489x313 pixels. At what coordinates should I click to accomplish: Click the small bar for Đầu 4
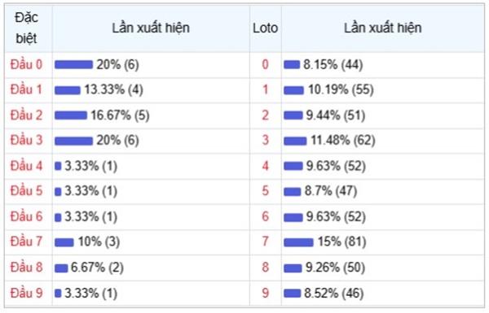tap(58, 166)
